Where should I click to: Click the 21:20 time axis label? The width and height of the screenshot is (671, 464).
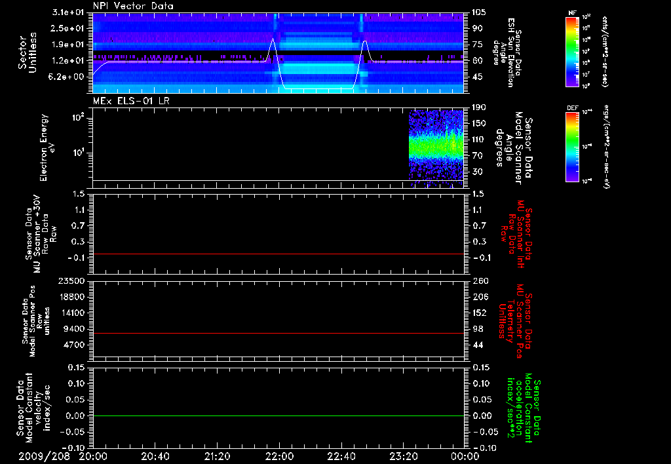[216, 455]
